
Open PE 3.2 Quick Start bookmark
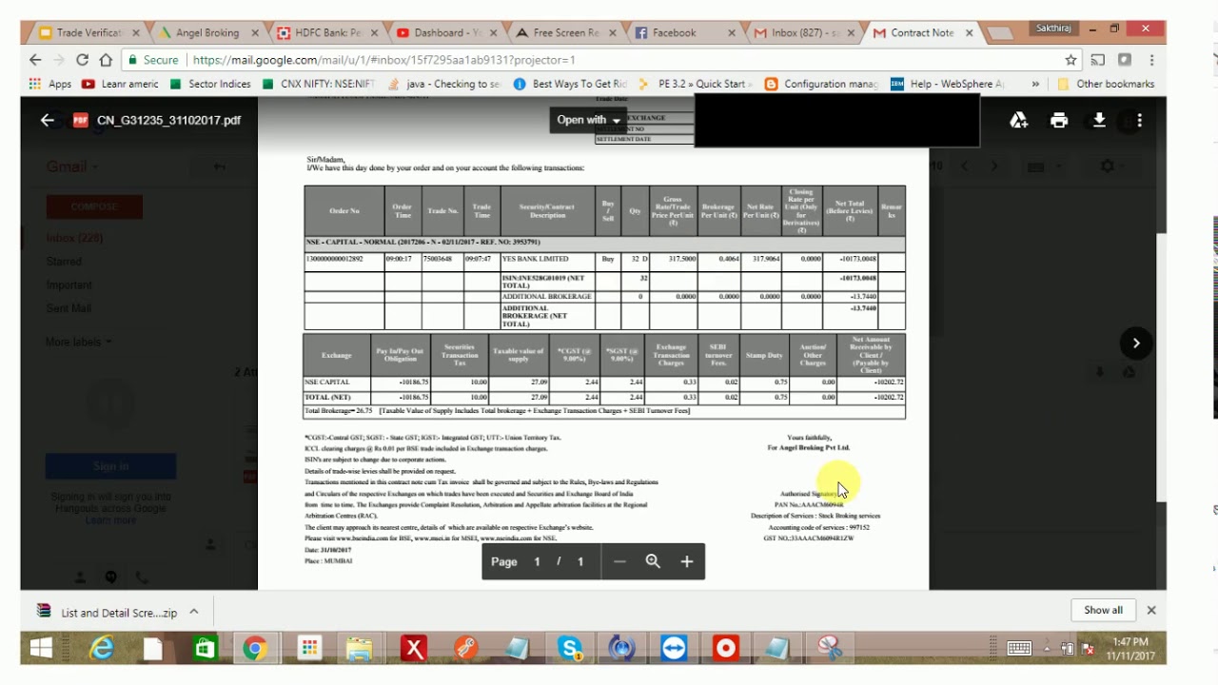point(696,84)
